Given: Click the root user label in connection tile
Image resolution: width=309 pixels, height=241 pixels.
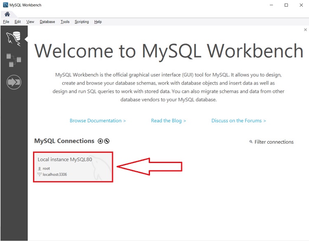Looking at the screenshot, I should point(46,168).
